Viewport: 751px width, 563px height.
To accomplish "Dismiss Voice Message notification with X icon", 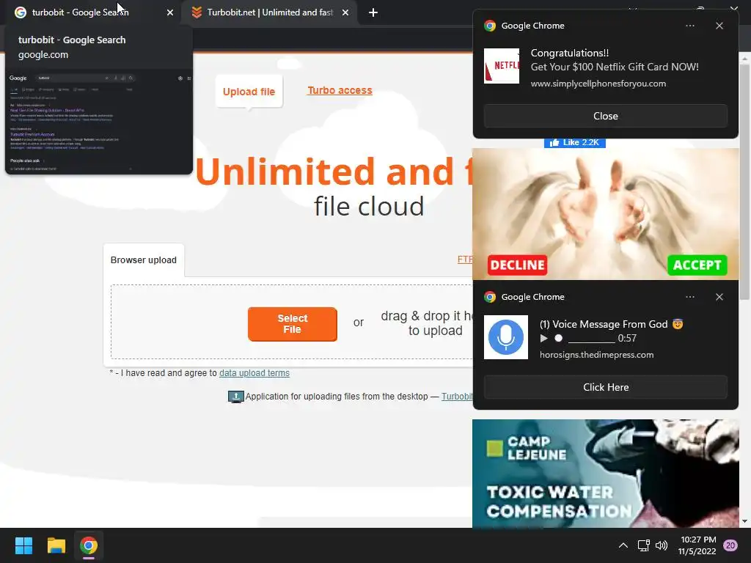I will [719, 297].
